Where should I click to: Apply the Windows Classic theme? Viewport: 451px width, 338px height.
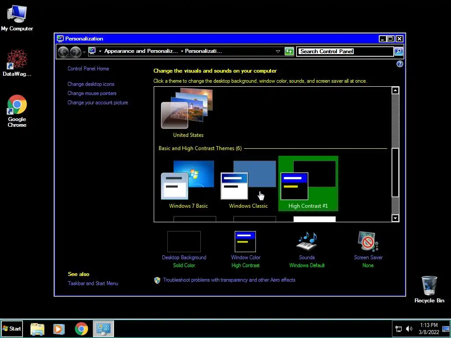pyautogui.click(x=248, y=184)
